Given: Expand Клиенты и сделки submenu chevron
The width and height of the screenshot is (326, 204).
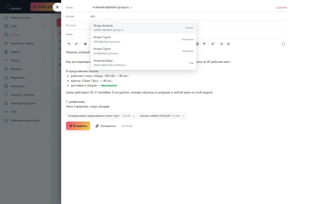Looking at the screenshot, I should [x=45, y=43].
